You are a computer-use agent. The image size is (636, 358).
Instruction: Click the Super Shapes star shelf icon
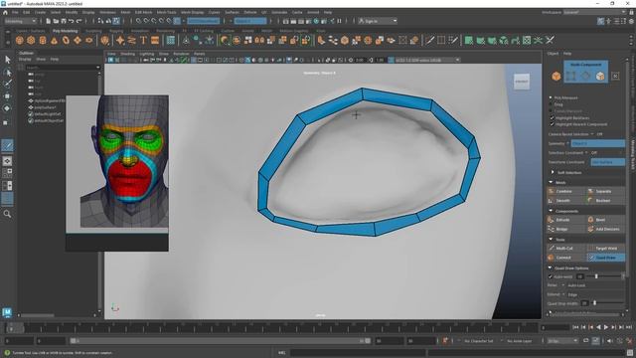(x=120, y=40)
